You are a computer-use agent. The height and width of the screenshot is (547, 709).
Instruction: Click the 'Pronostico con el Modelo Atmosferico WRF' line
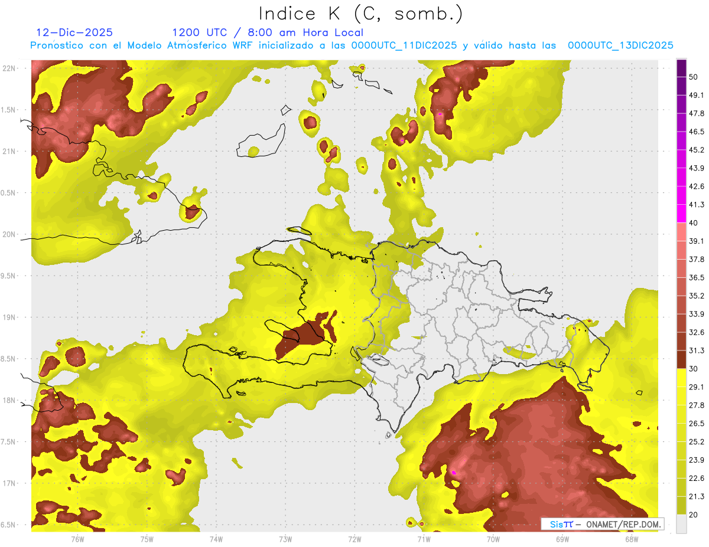click(352, 45)
